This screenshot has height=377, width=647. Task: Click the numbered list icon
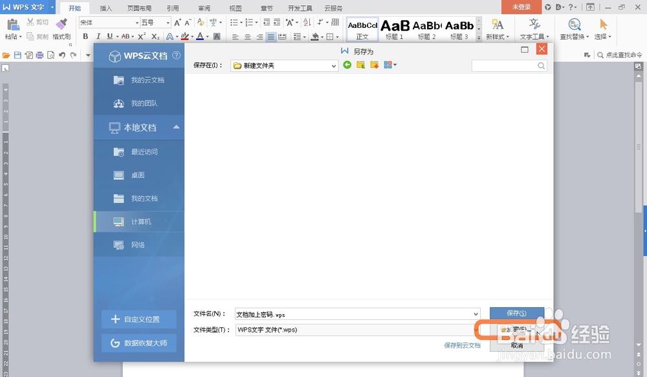click(249, 22)
